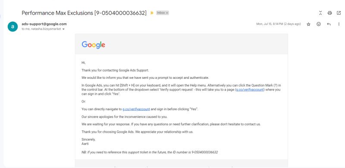
Task: Click the Inbox label chip
Action: point(161,13)
